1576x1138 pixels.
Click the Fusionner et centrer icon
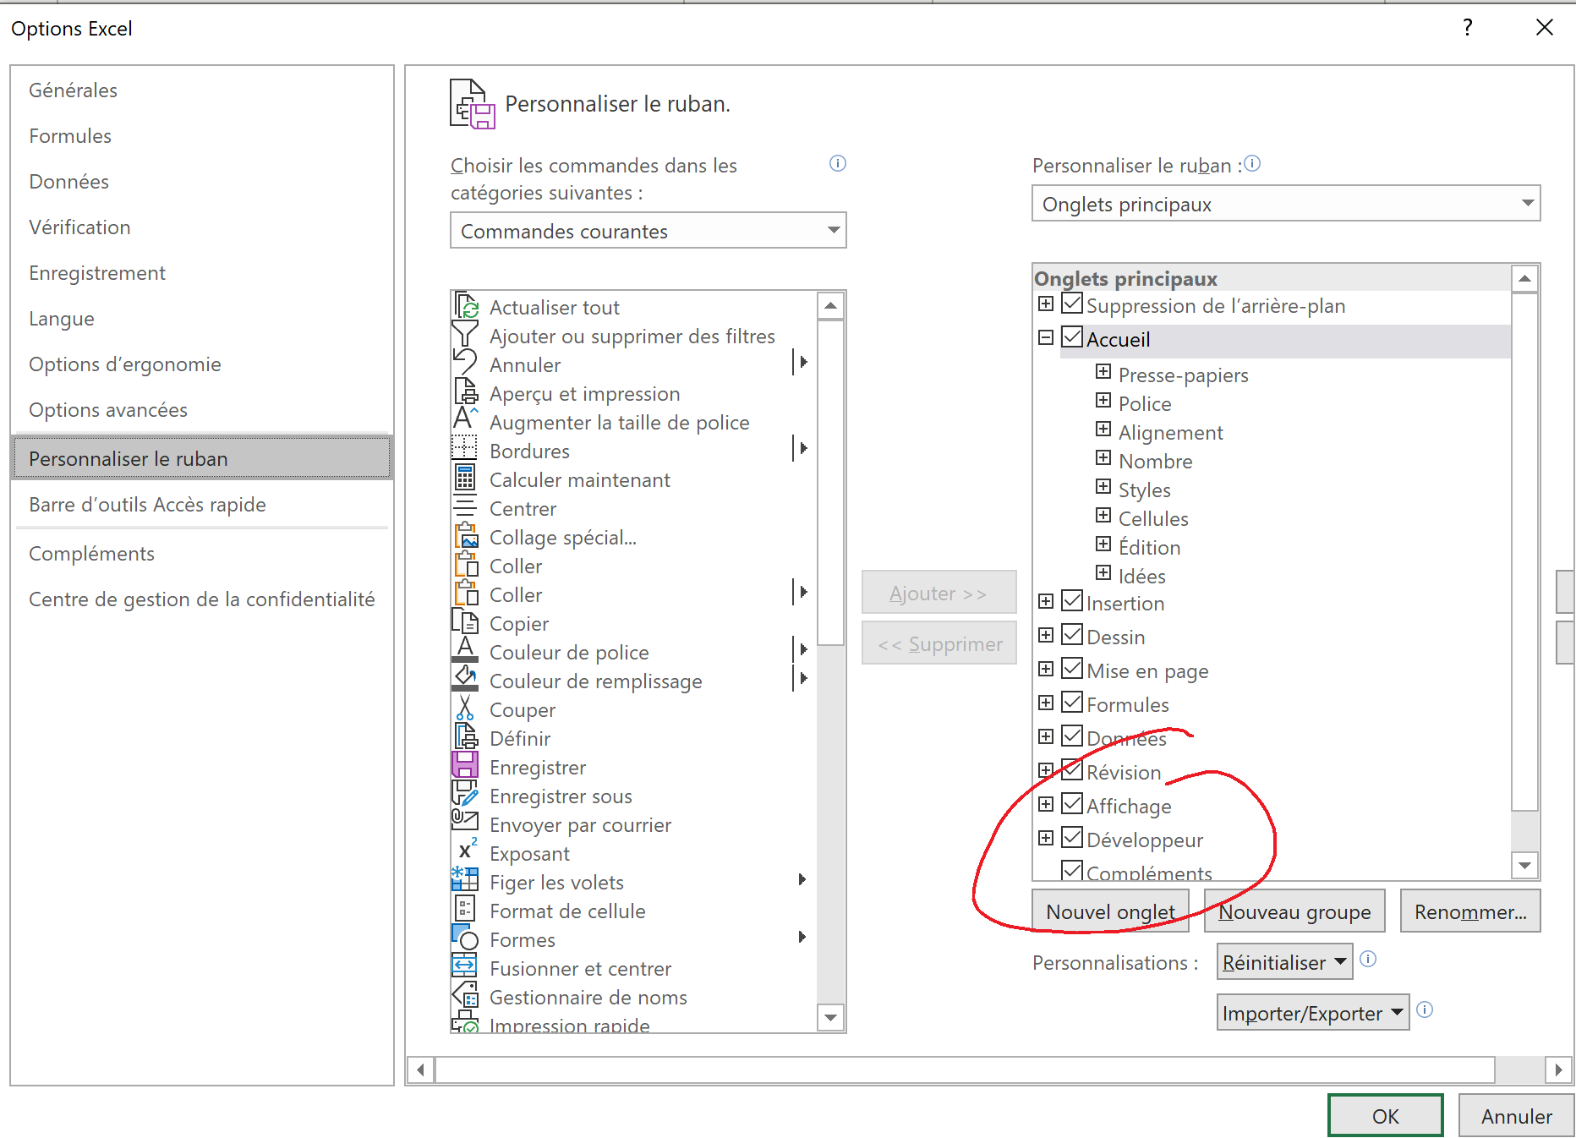coord(465,966)
